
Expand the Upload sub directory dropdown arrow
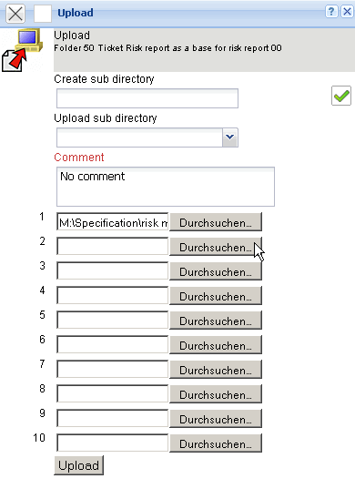pyautogui.click(x=230, y=137)
